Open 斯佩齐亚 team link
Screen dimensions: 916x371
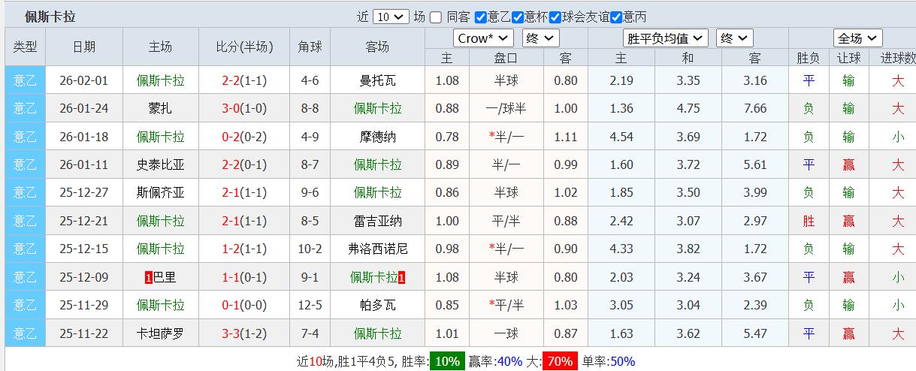coord(161,192)
